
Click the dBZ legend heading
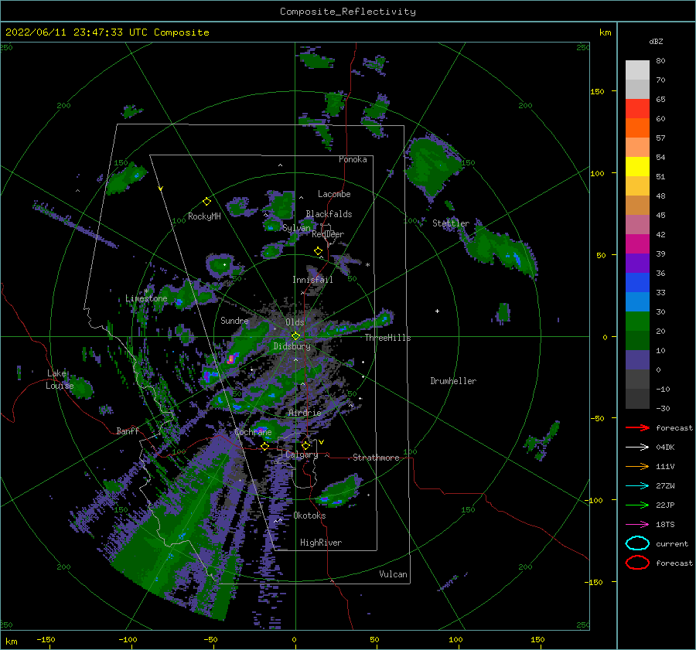coord(656,41)
